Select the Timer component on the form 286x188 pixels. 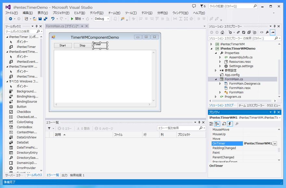pos(100,45)
